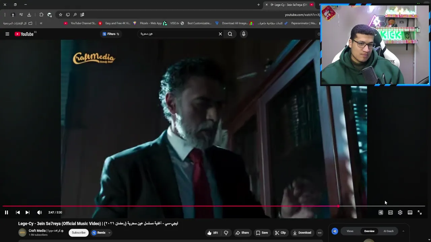Toggle closed captions on video

tap(391, 212)
